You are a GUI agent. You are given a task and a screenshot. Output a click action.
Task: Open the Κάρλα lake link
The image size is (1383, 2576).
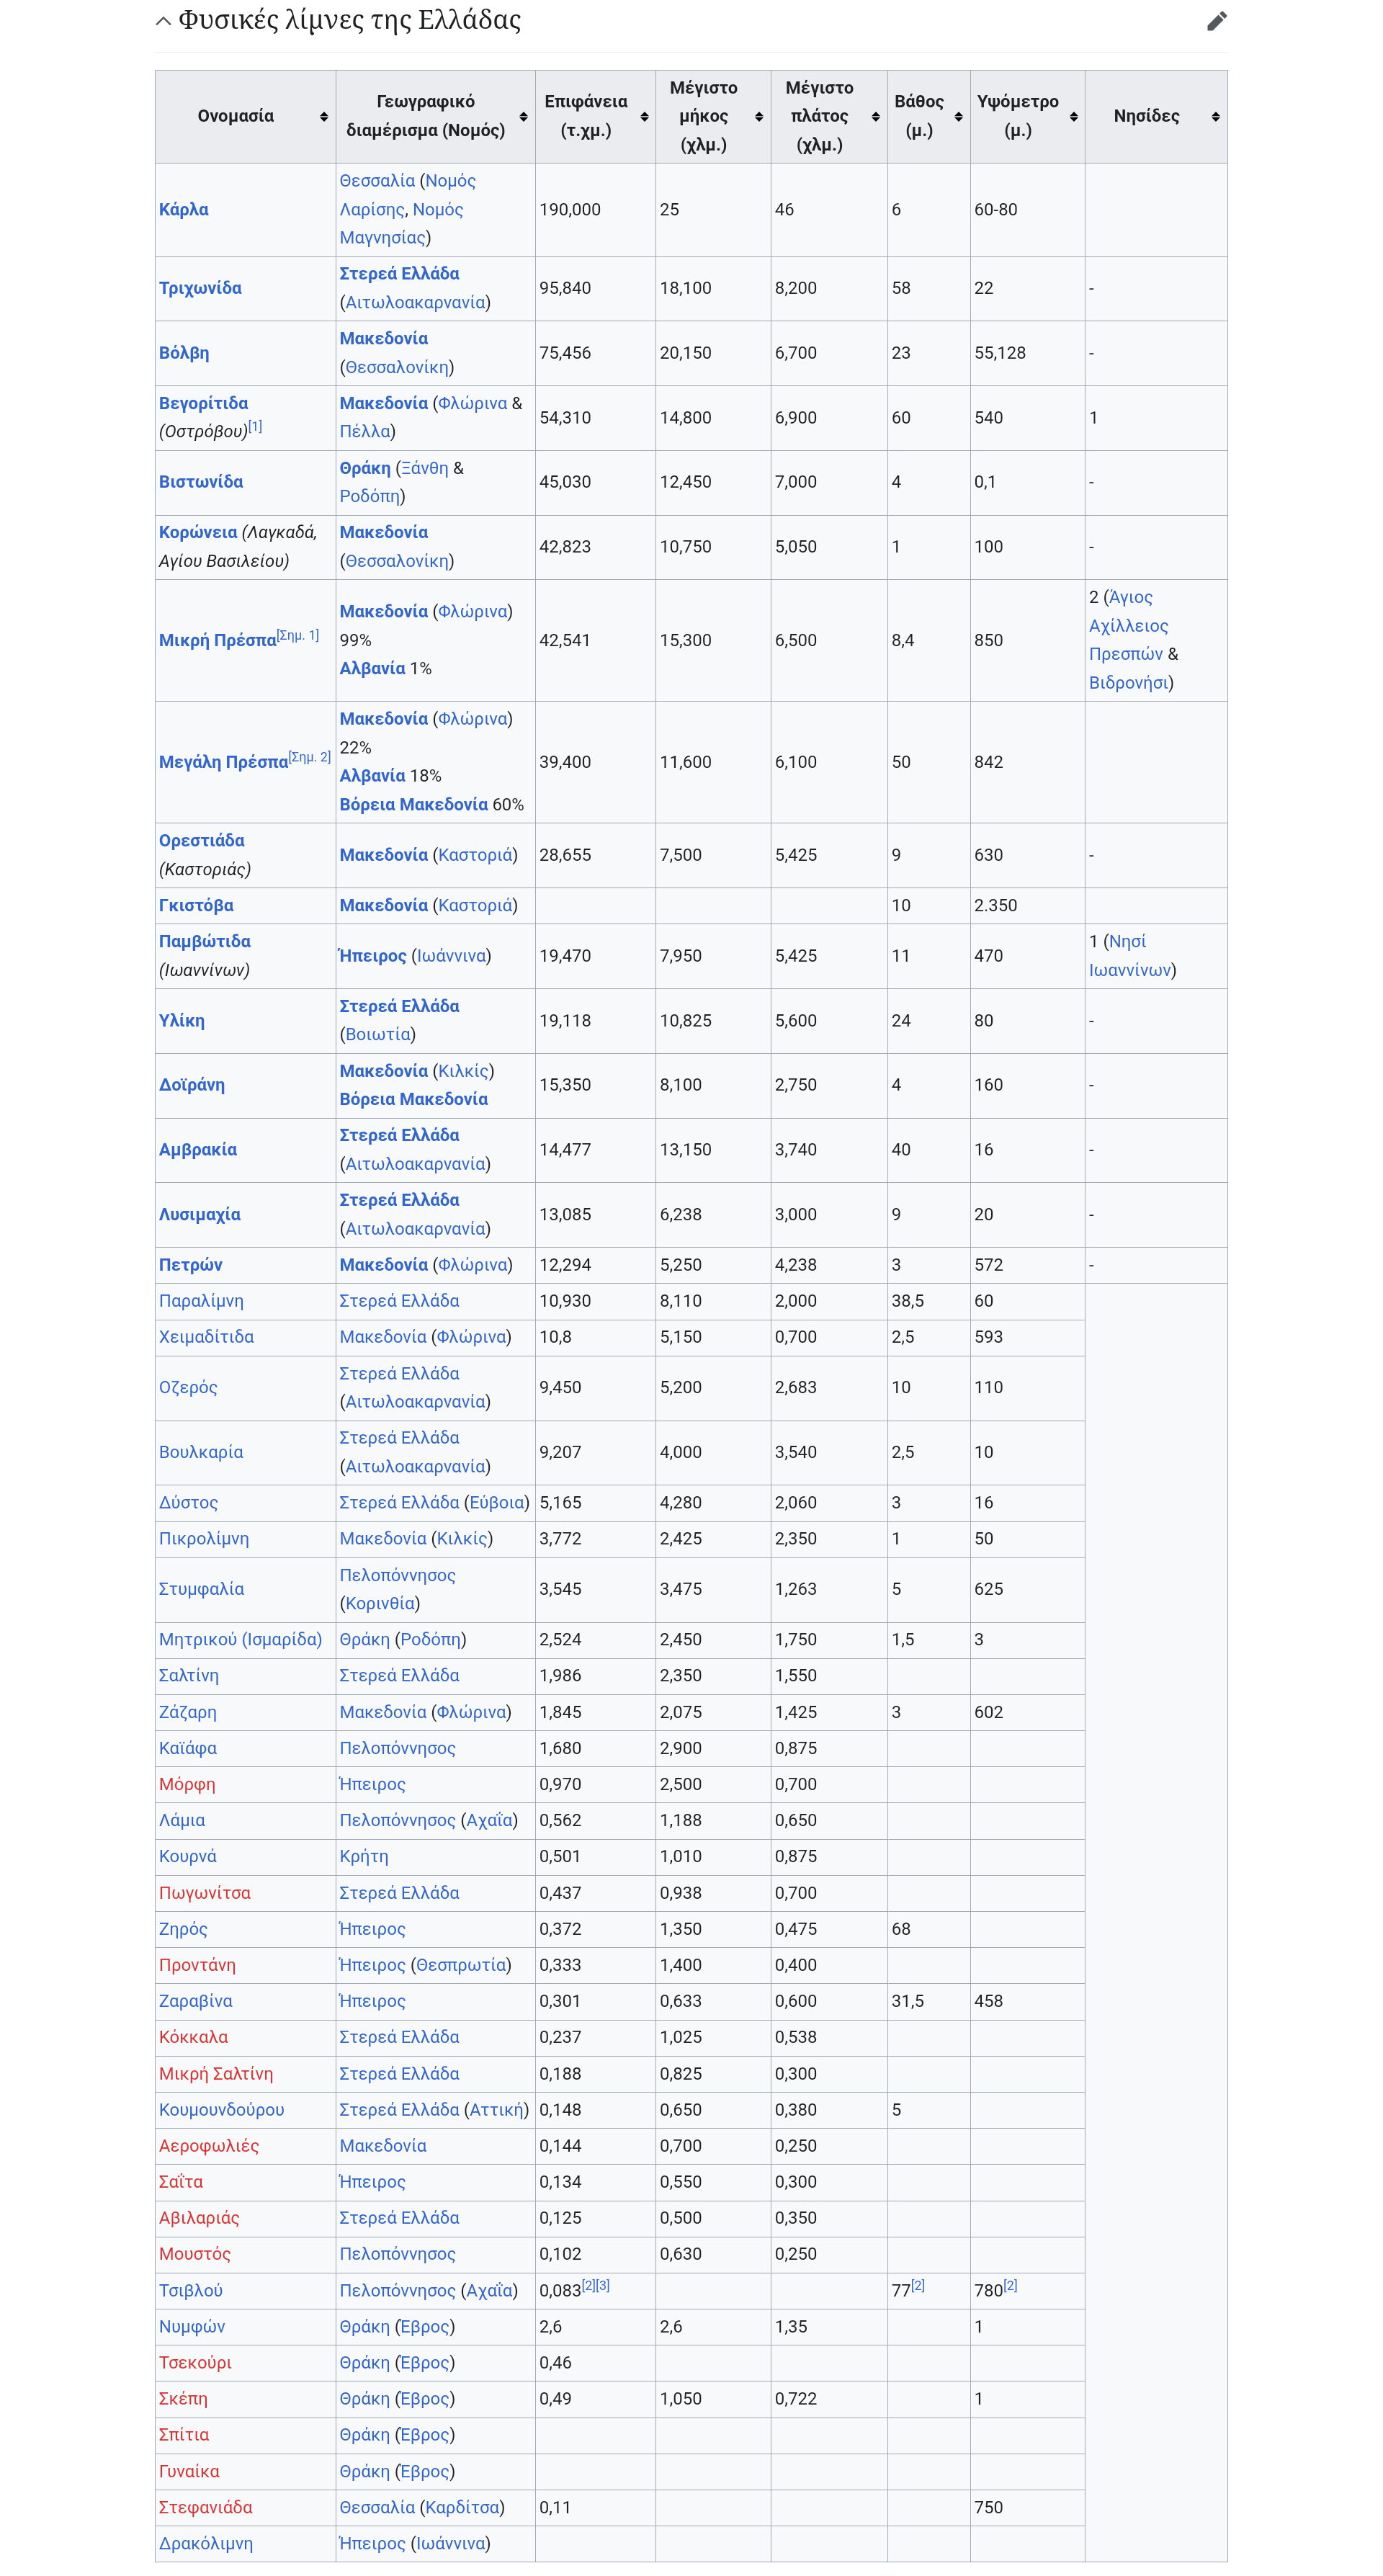184,210
